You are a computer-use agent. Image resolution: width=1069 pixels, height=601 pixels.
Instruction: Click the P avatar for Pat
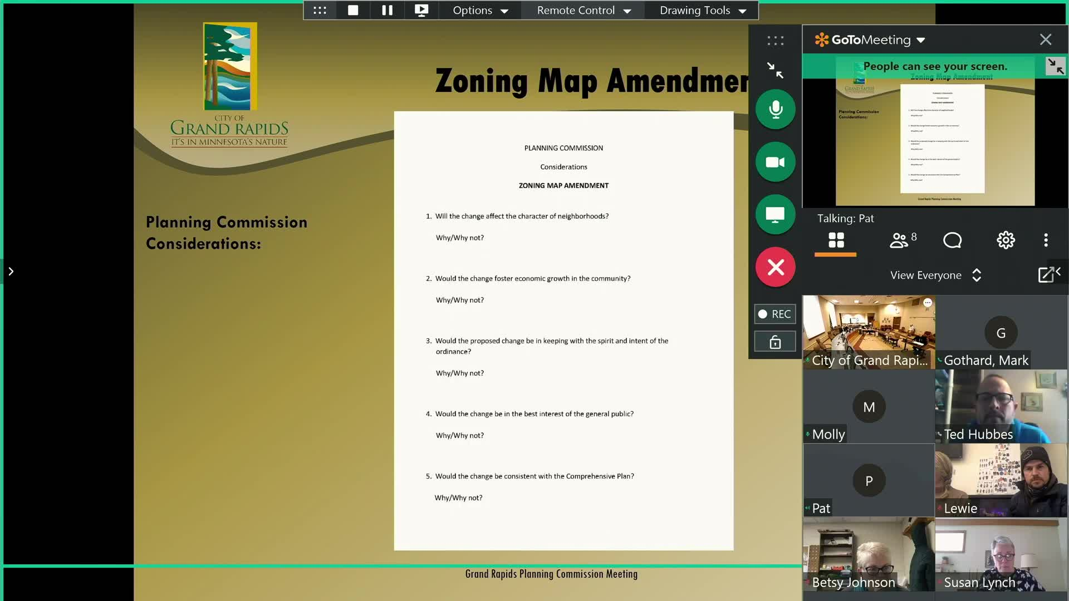pos(869,481)
